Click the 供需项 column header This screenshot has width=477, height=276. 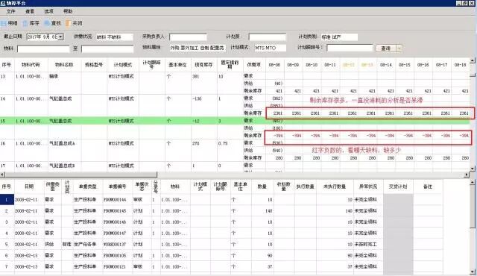pyautogui.click(x=254, y=65)
